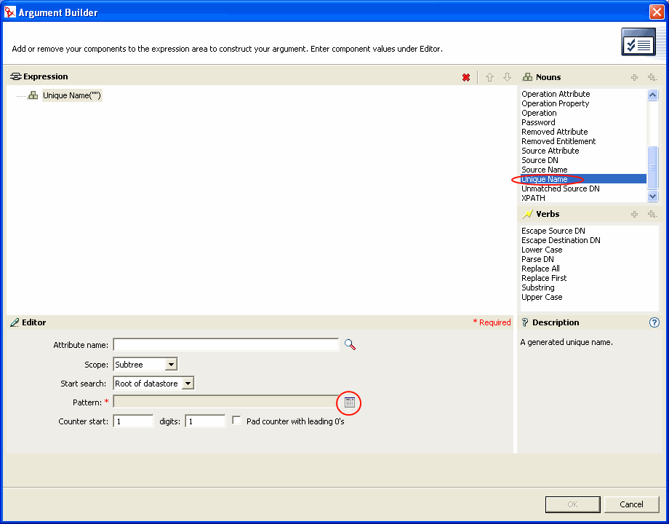This screenshot has height=524, width=669.
Task: Add selected verb with plus icon
Action: pyautogui.click(x=634, y=214)
